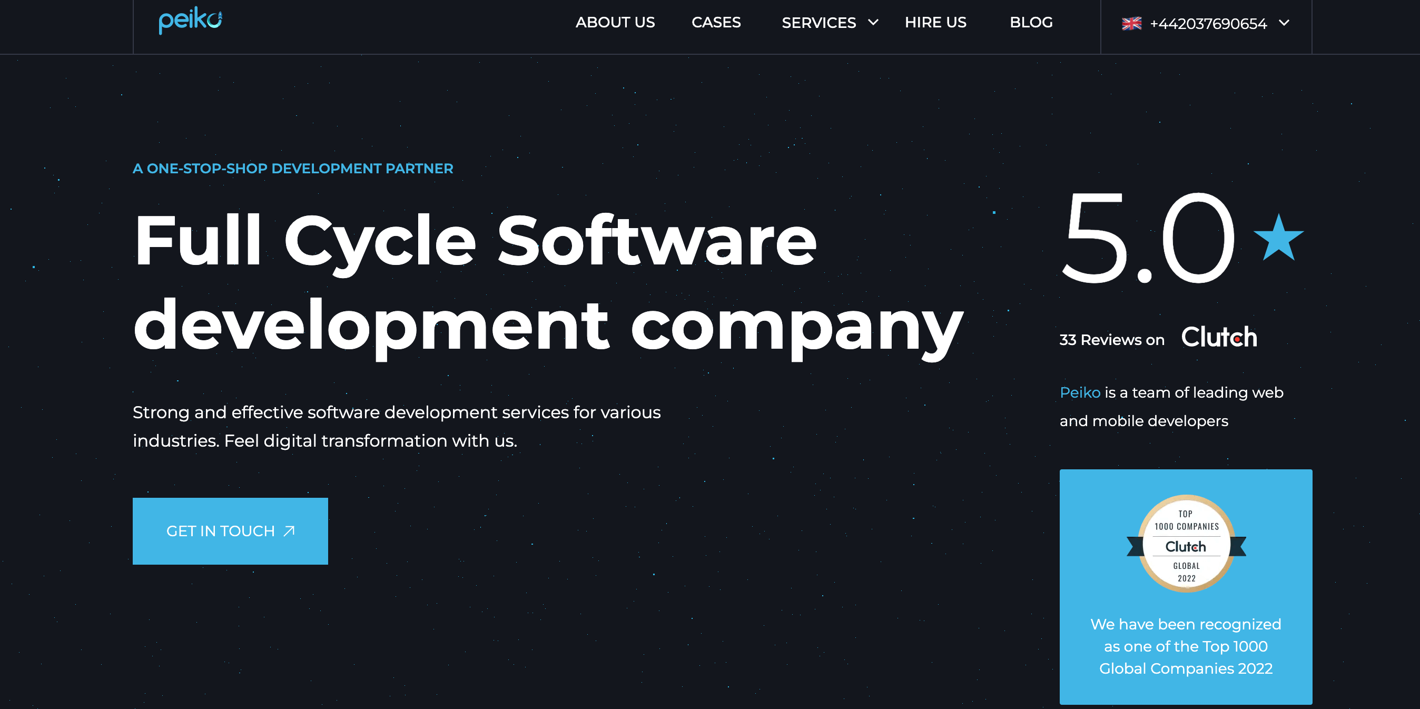Click the Strong and effective software paragraph
This screenshot has width=1420, height=709.
pyautogui.click(x=396, y=427)
